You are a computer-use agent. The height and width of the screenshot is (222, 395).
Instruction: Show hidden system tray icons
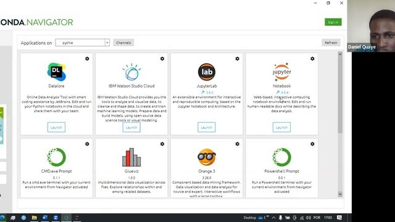coord(273,218)
